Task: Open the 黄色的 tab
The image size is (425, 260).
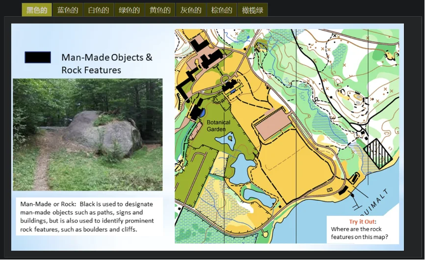Action: tap(160, 10)
